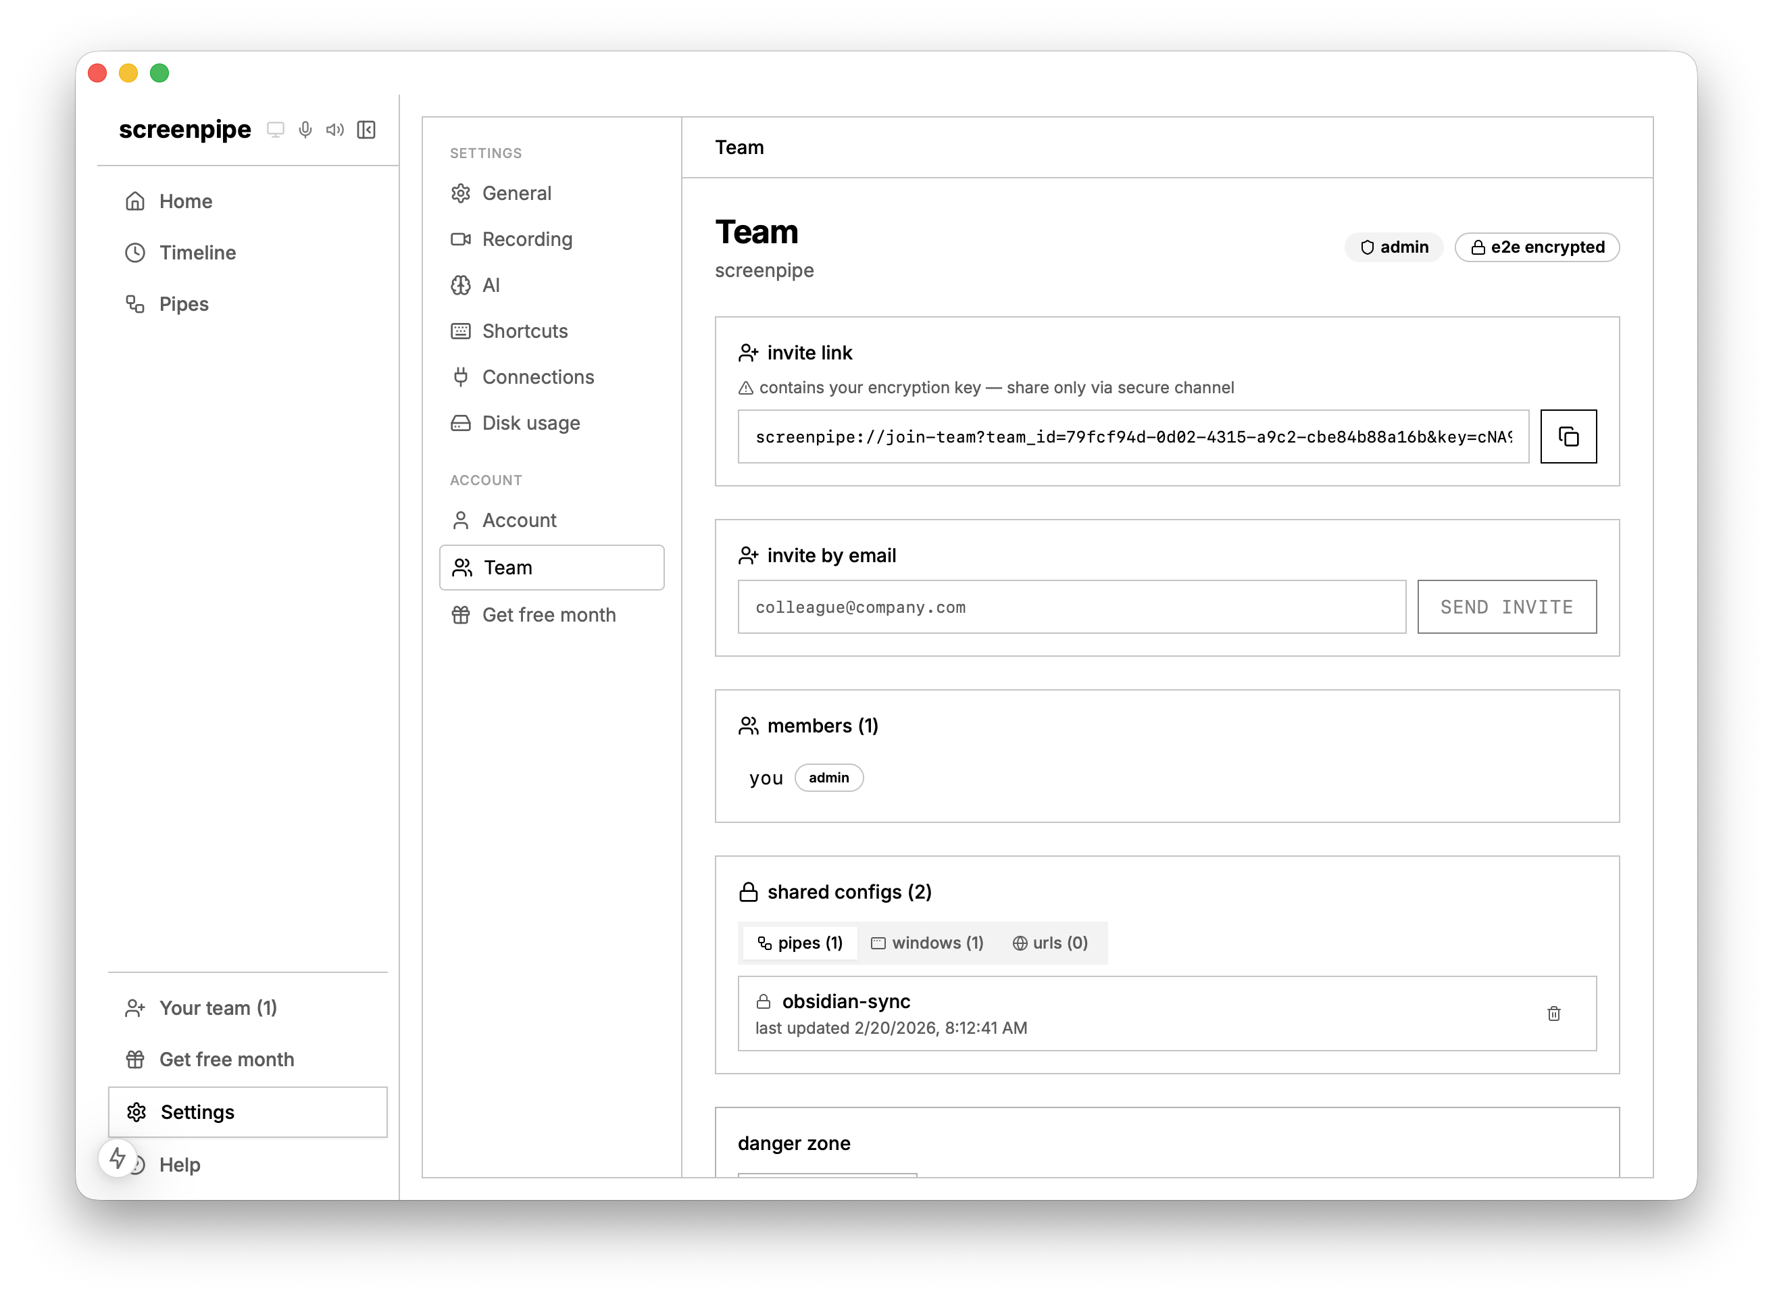Viewport: 1773px width, 1300px height.
Task: Click the microphone status icon
Action: (x=305, y=130)
